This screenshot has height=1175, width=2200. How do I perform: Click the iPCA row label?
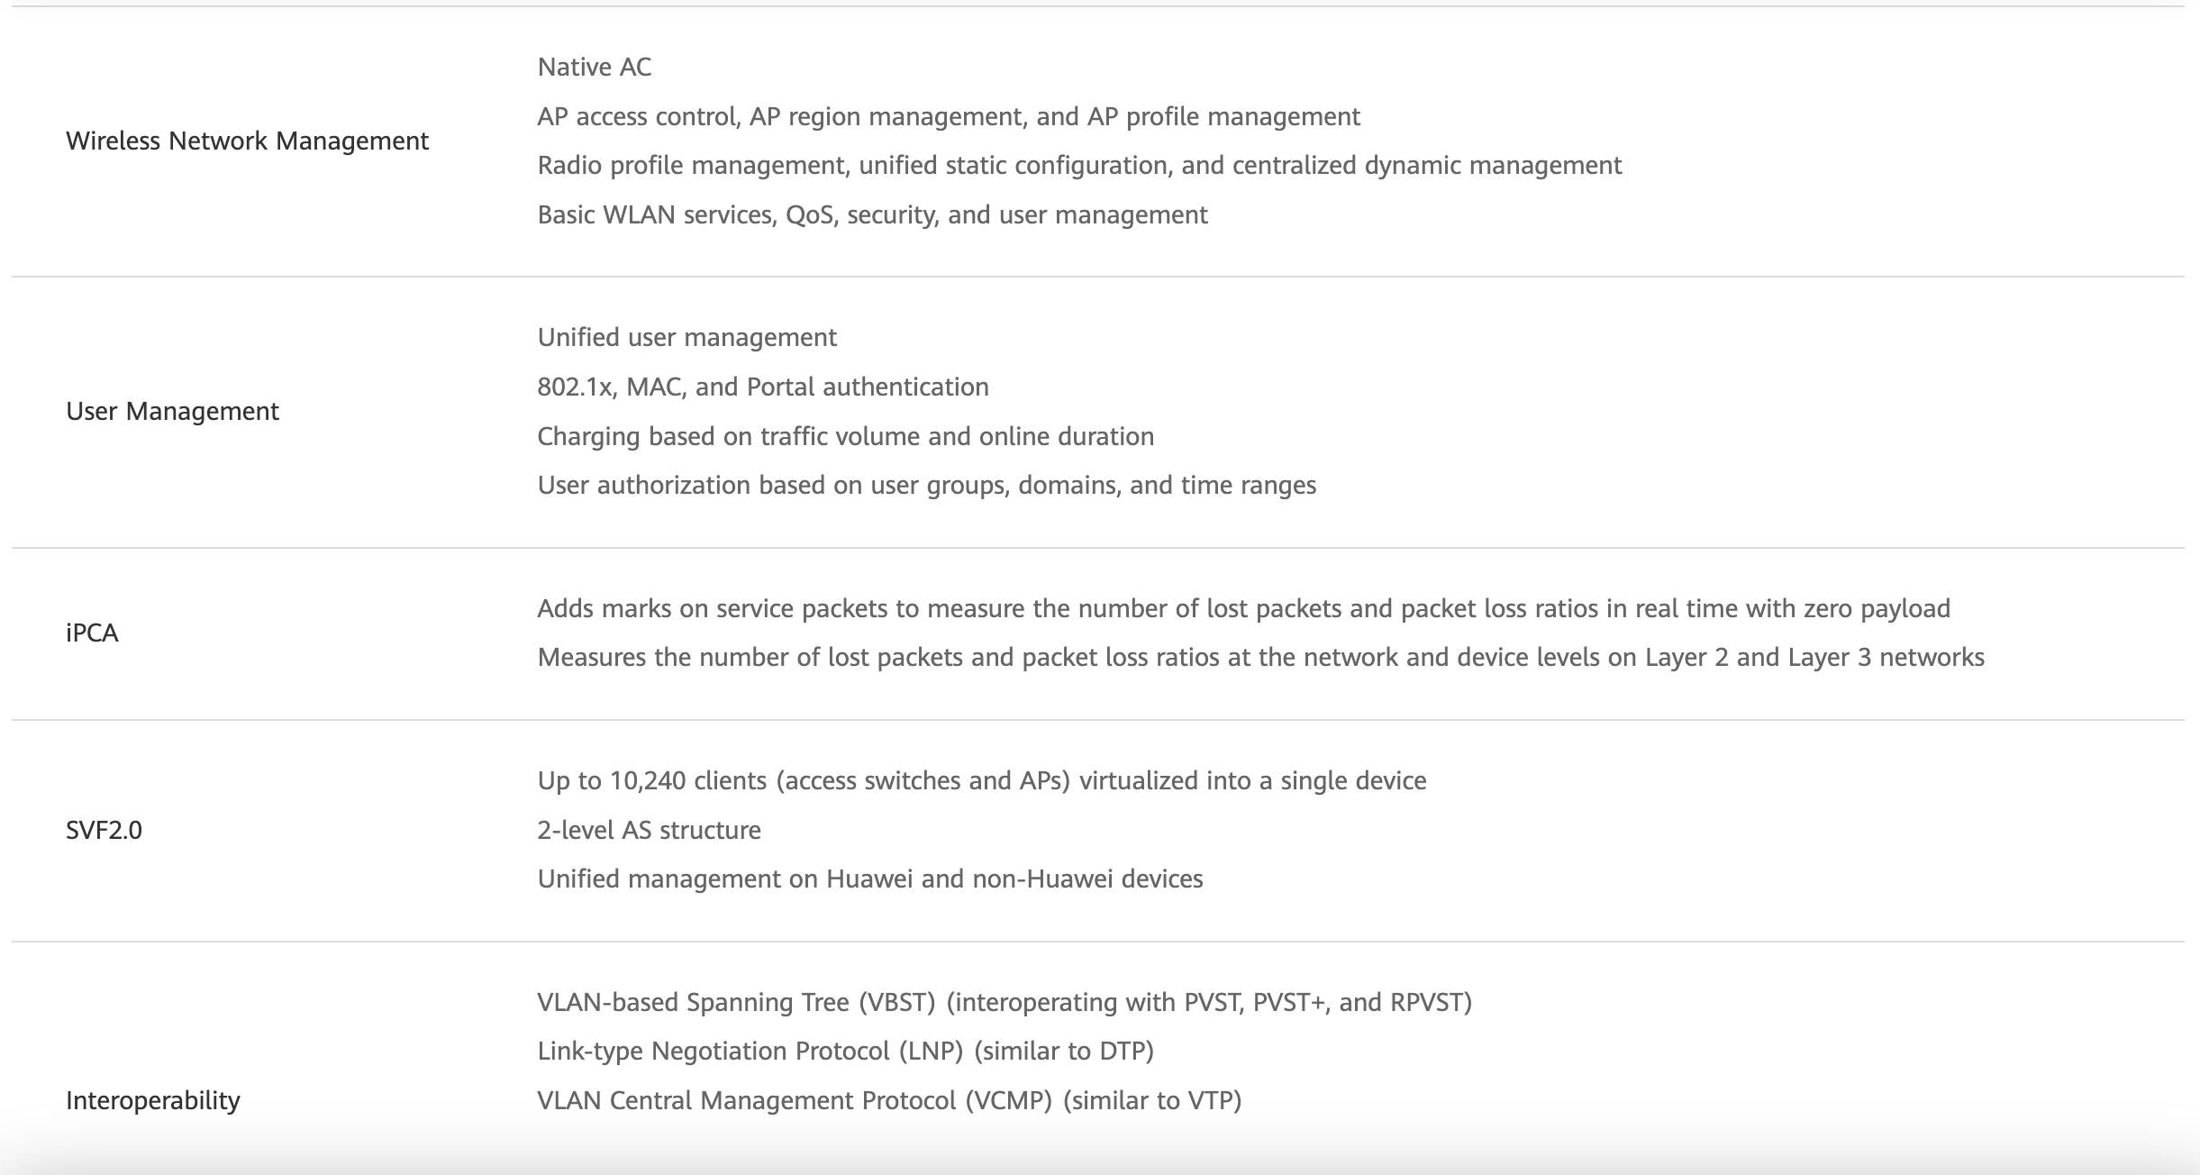tap(92, 633)
